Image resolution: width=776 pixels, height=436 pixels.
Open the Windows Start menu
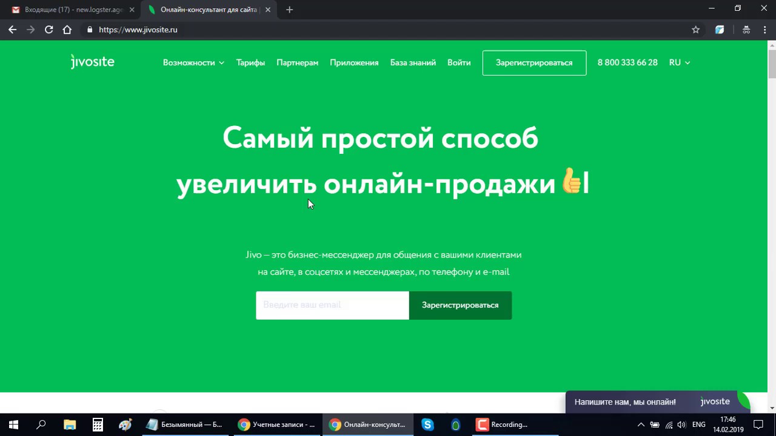pyautogui.click(x=13, y=424)
